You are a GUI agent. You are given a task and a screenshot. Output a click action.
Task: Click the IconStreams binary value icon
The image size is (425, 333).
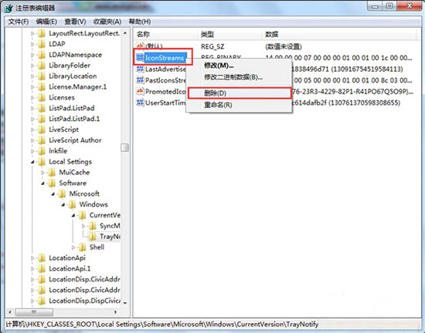point(140,57)
